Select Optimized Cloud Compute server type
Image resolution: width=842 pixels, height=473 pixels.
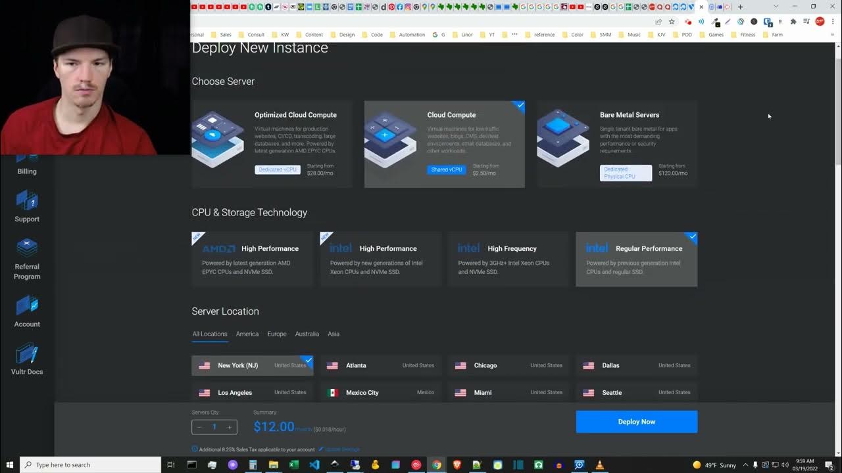point(272,144)
